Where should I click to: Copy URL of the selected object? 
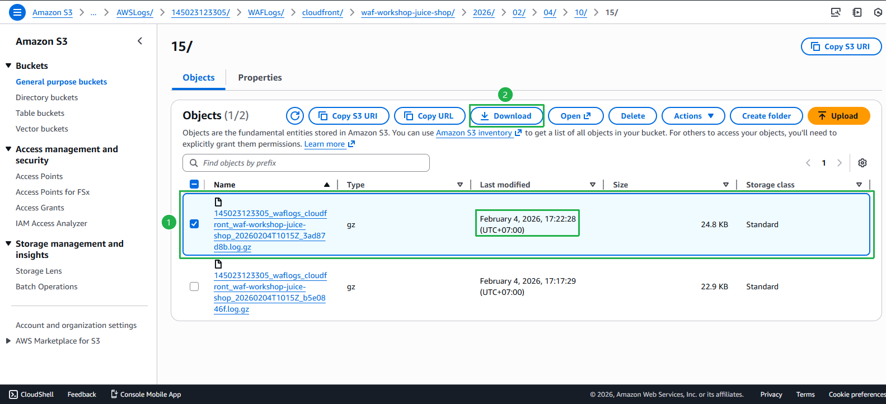(430, 116)
